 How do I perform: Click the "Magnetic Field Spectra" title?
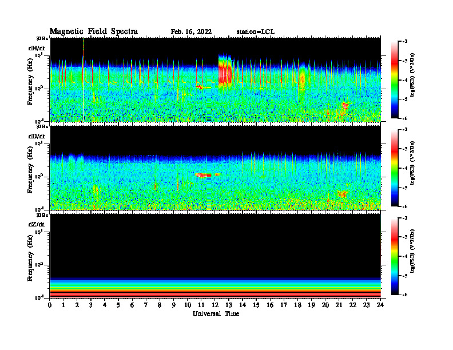pyautogui.click(x=94, y=31)
